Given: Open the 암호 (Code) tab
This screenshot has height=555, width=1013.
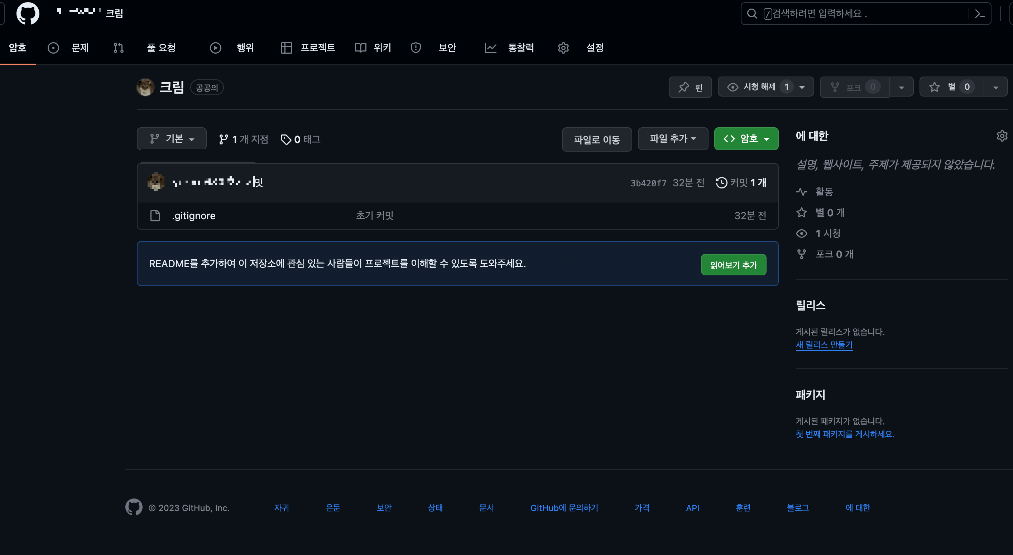Looking at the screenshot, I should pyautogui.click(x=18, y=48).
